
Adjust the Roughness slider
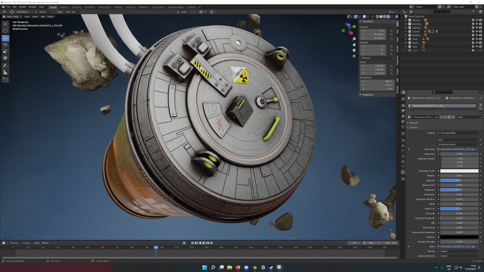[x=459, y=190]
